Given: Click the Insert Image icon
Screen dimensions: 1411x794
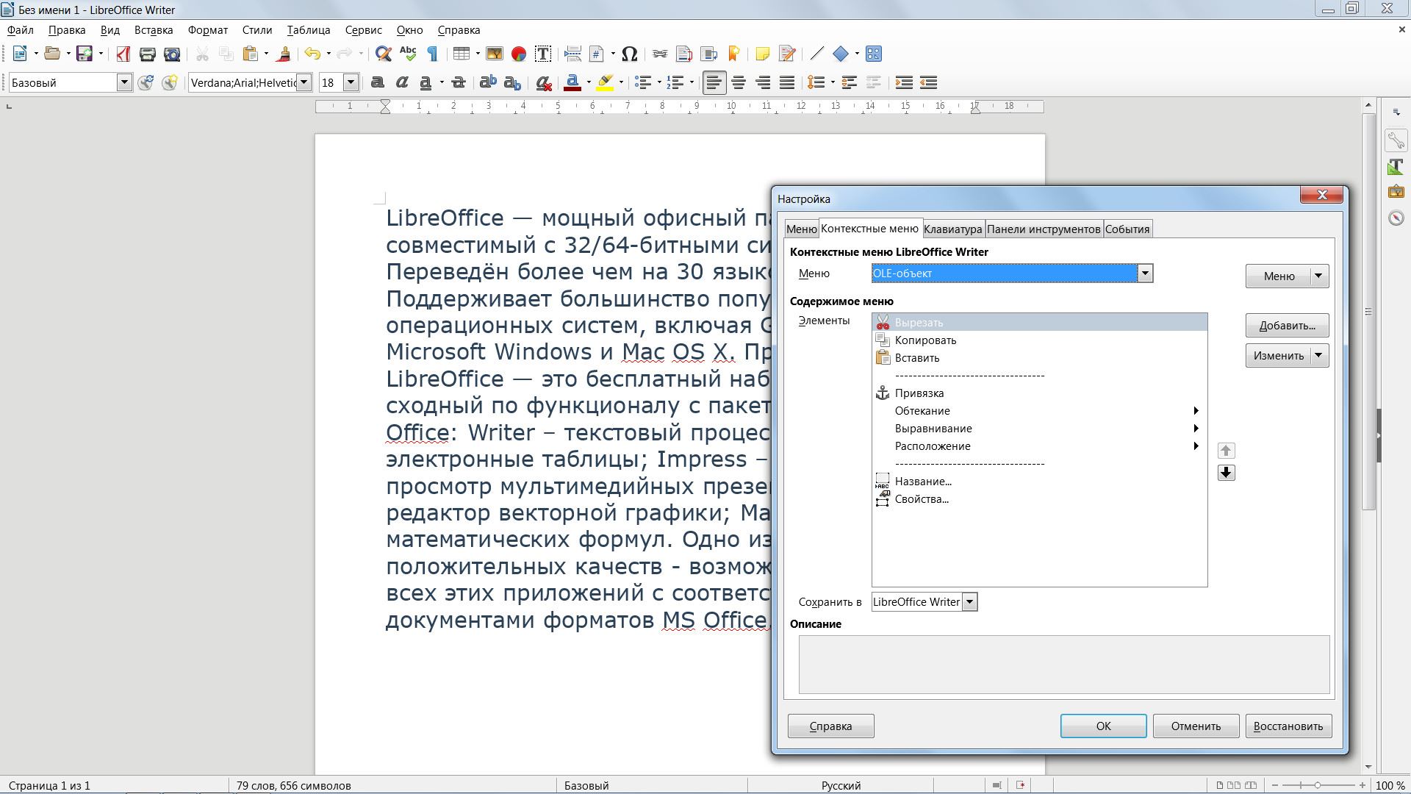Looking at the screenshot, I should click(x=494, y=54).
